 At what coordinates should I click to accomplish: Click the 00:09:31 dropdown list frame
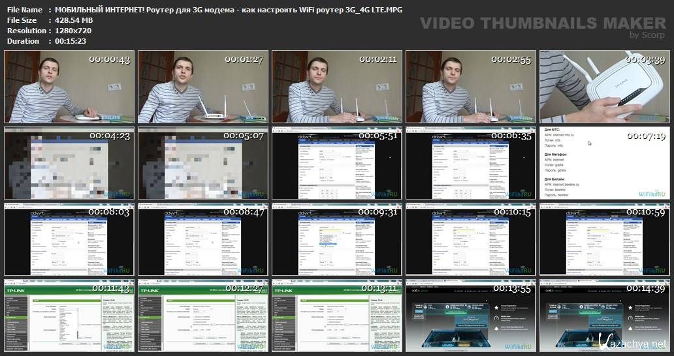click(x=336, y=239)
